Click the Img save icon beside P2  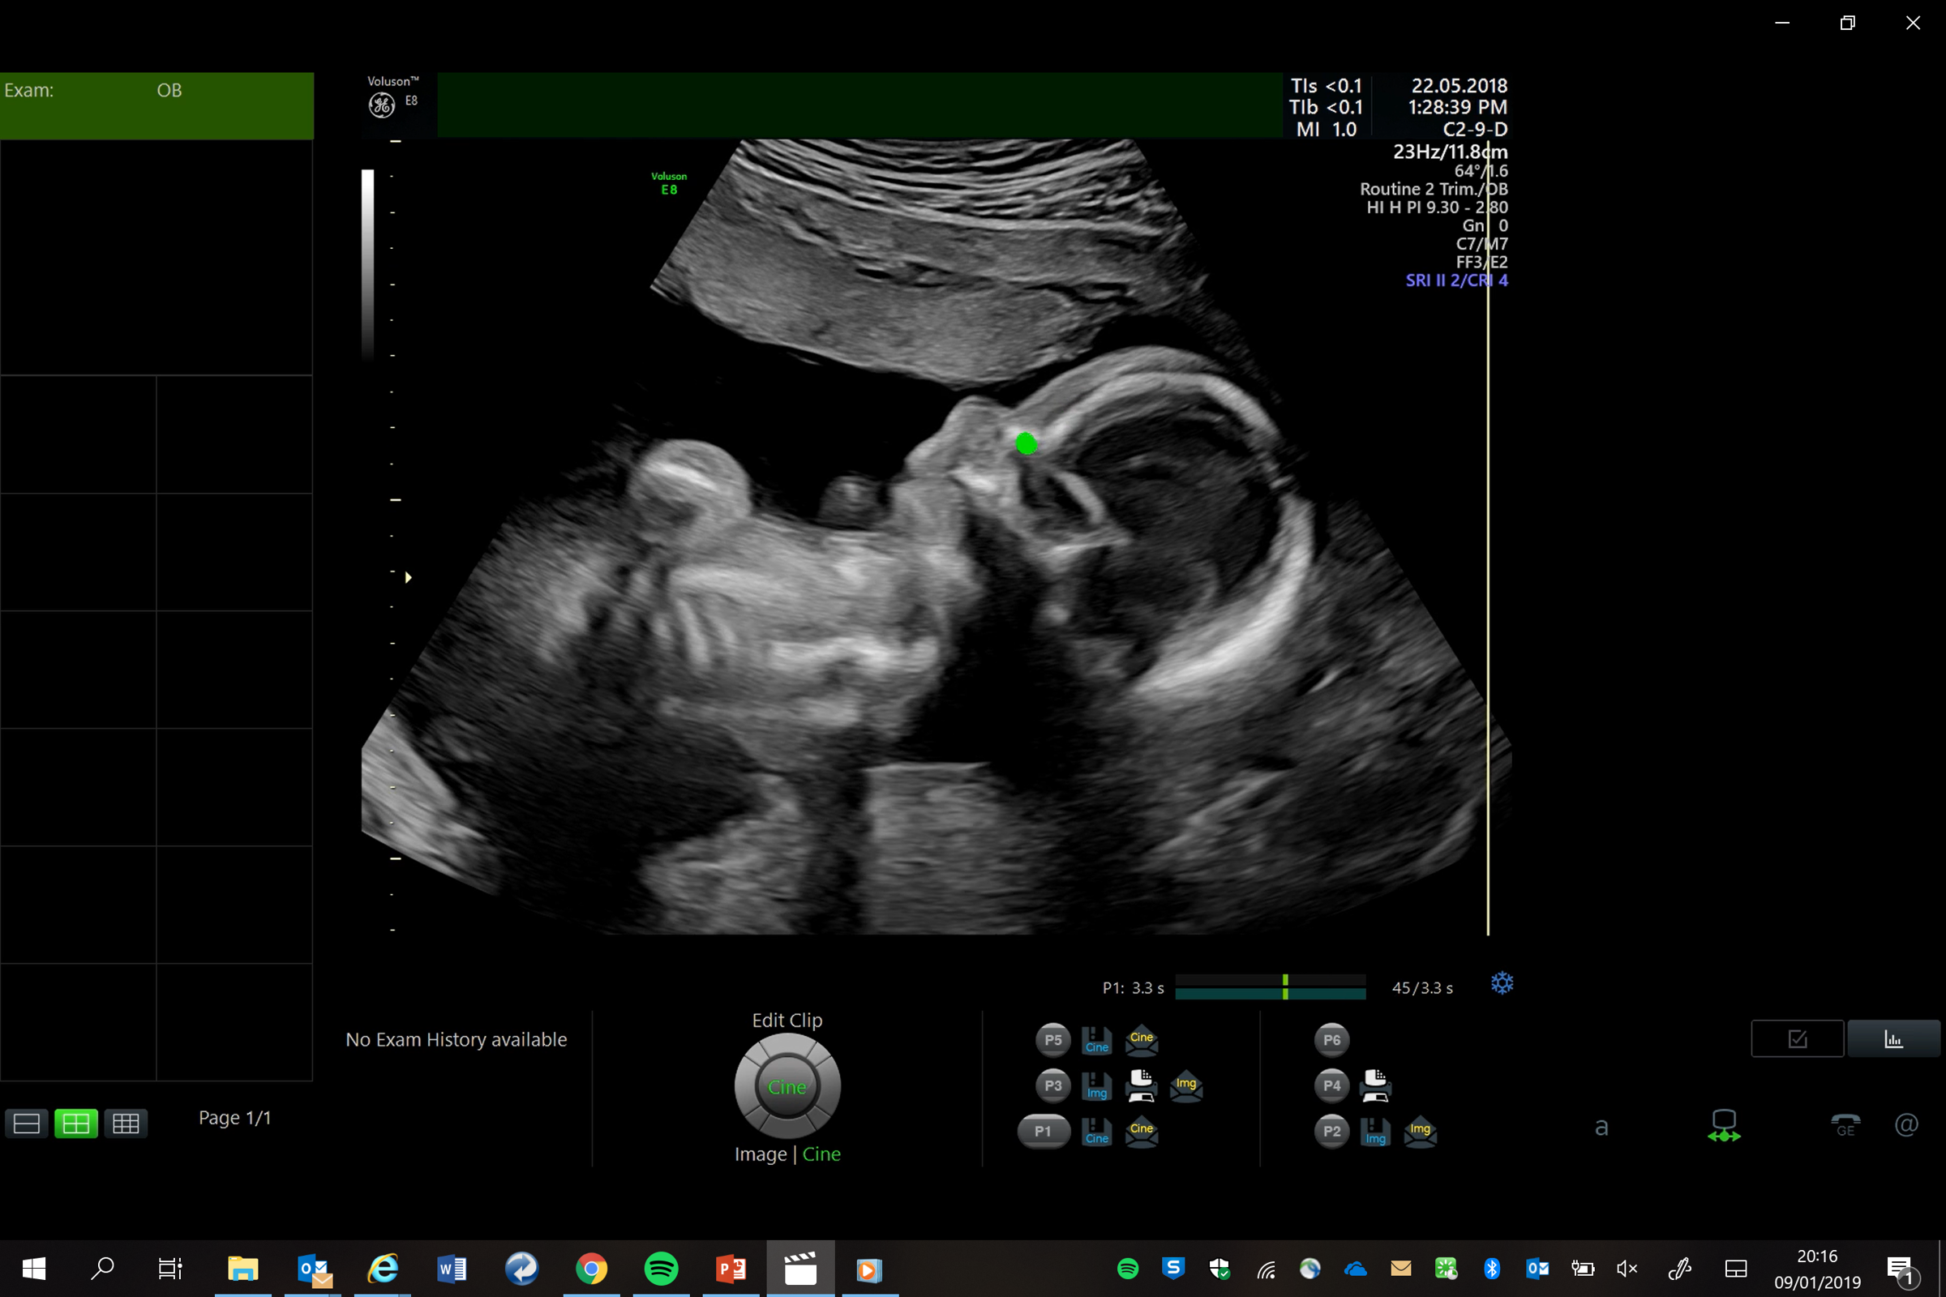(x=1376, y=1132)
